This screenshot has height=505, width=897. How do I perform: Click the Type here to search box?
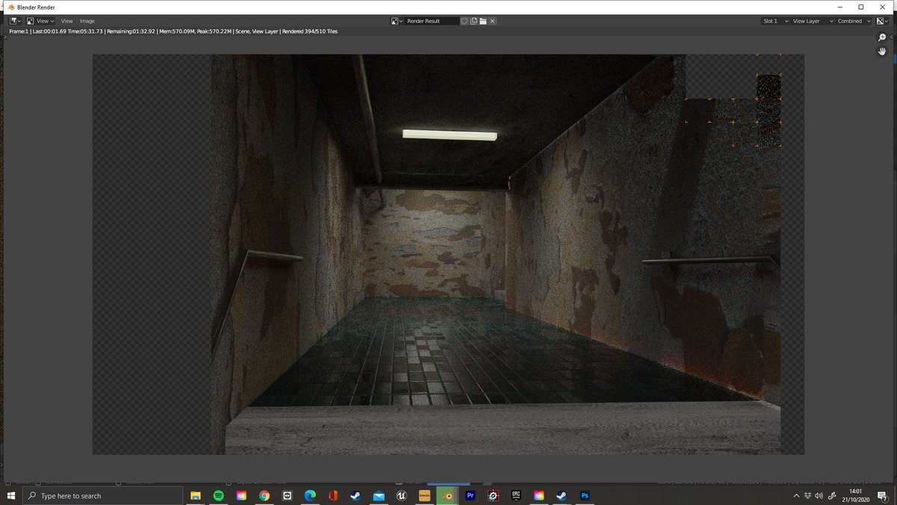click(x=103, y=495)
